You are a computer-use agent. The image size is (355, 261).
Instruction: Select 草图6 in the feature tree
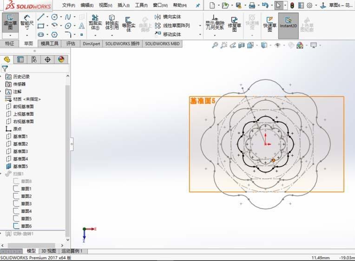click(23, 226)
